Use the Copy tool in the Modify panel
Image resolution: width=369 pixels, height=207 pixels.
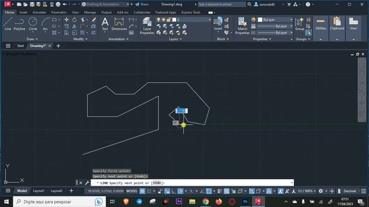(67, 26)
